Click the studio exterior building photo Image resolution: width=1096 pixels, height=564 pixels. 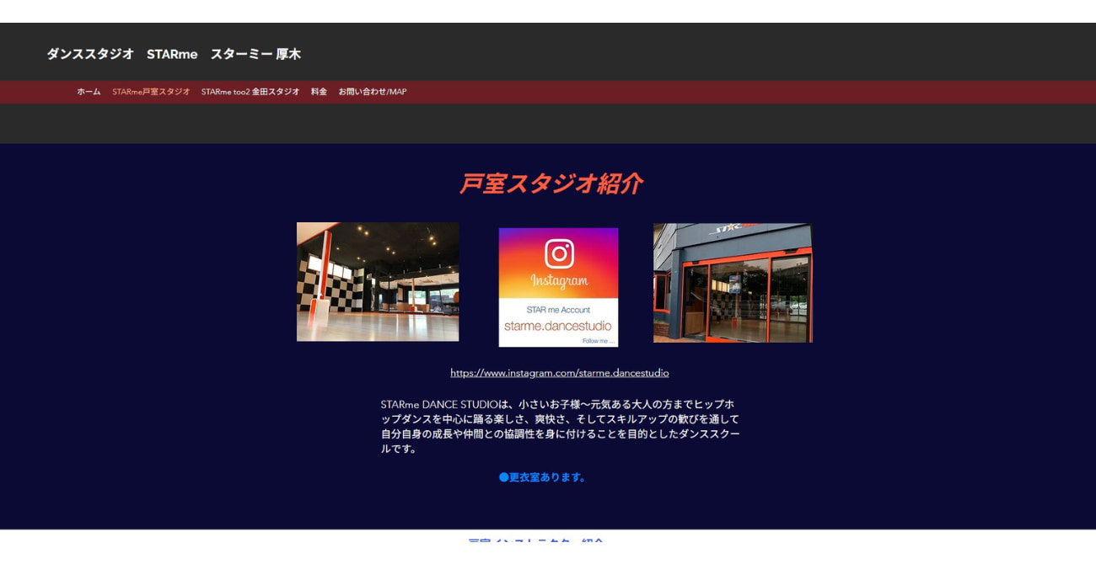tap(733, 282)
